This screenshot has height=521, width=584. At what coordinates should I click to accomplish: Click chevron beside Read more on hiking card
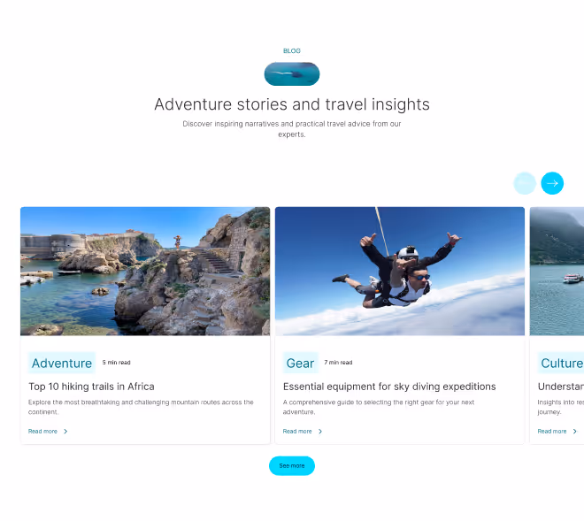tap(65, 432)
